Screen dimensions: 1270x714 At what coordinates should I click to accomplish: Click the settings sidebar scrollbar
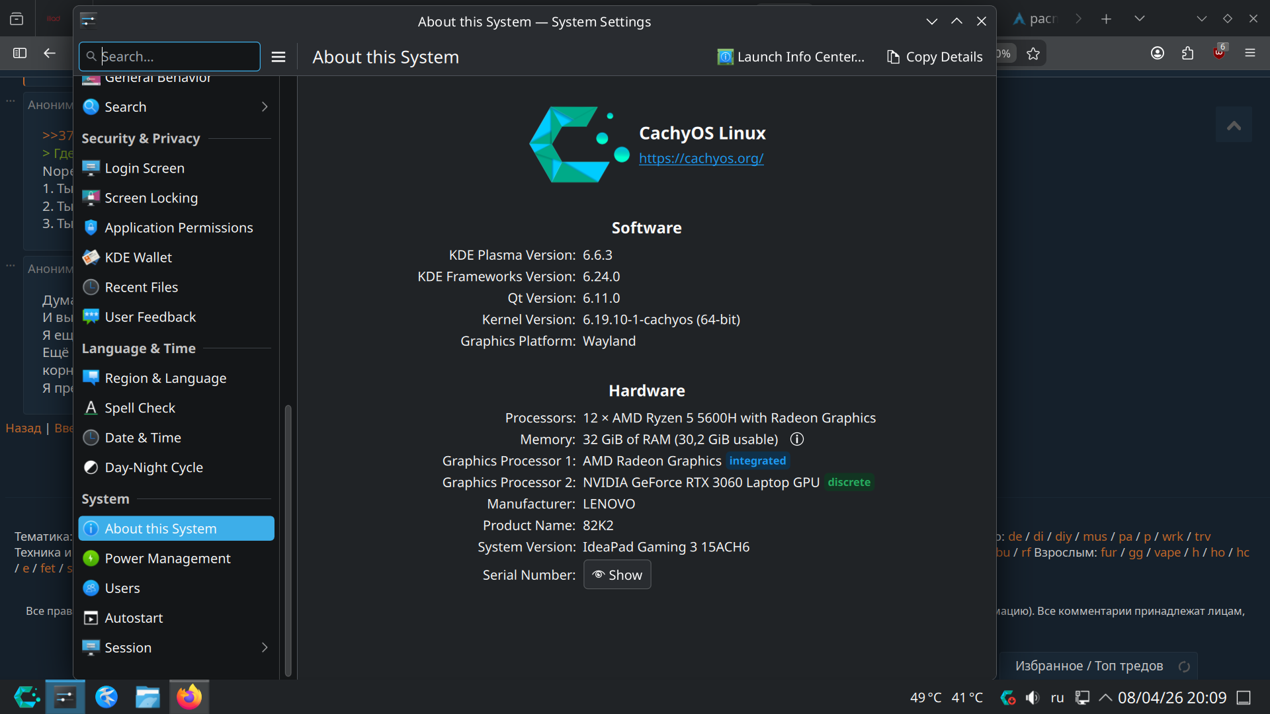click(288, 540)
